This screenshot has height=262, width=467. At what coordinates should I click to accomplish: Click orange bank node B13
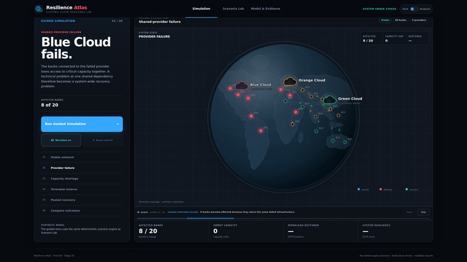point(338,116)
